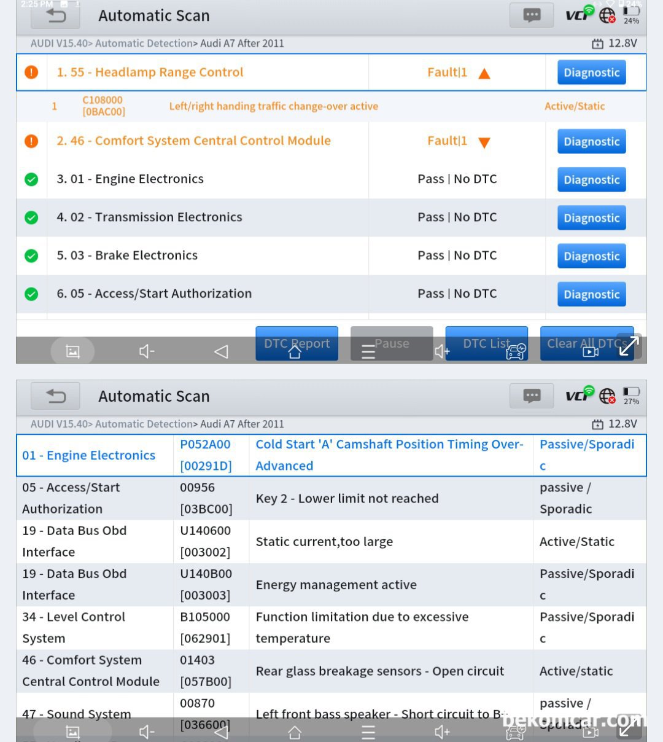663x742 pixels.
Task: Tap the screenshot gallery icon in lower nav bar
Action: 72,732
